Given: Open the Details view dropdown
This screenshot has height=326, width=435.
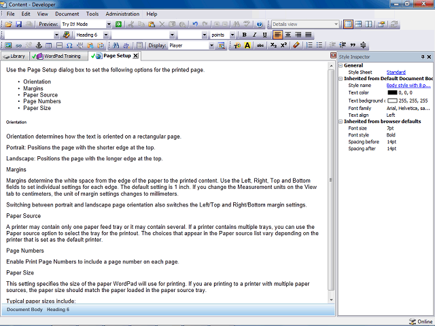Looking at the screenshot, I should [336, 24].
